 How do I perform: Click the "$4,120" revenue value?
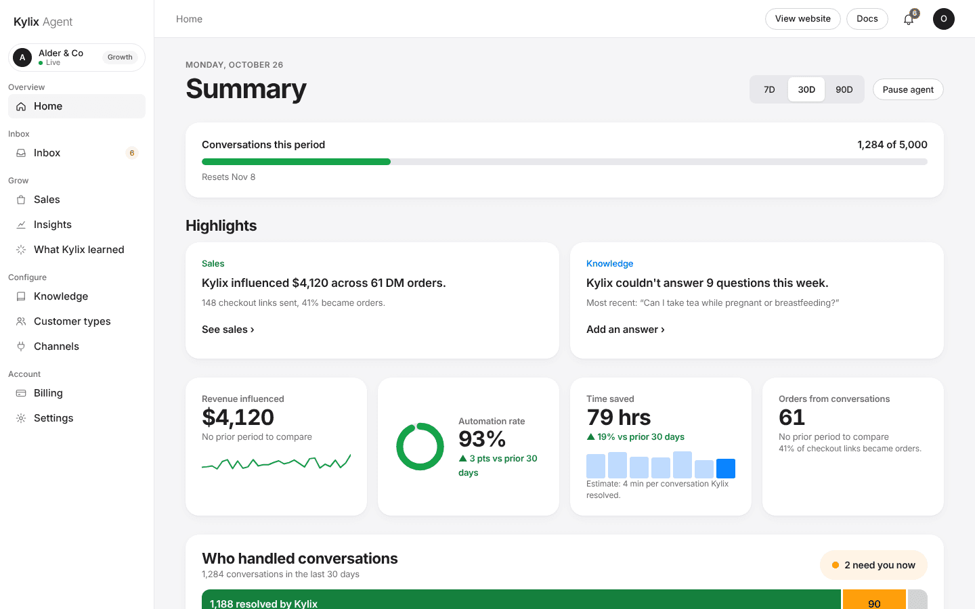coord(238,418)
